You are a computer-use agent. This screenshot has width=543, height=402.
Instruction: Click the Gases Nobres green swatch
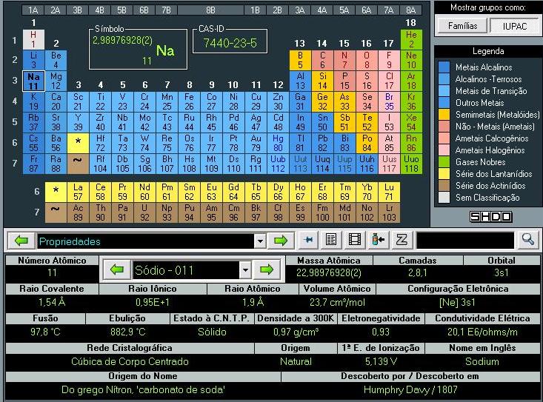(x=444, y=162)
